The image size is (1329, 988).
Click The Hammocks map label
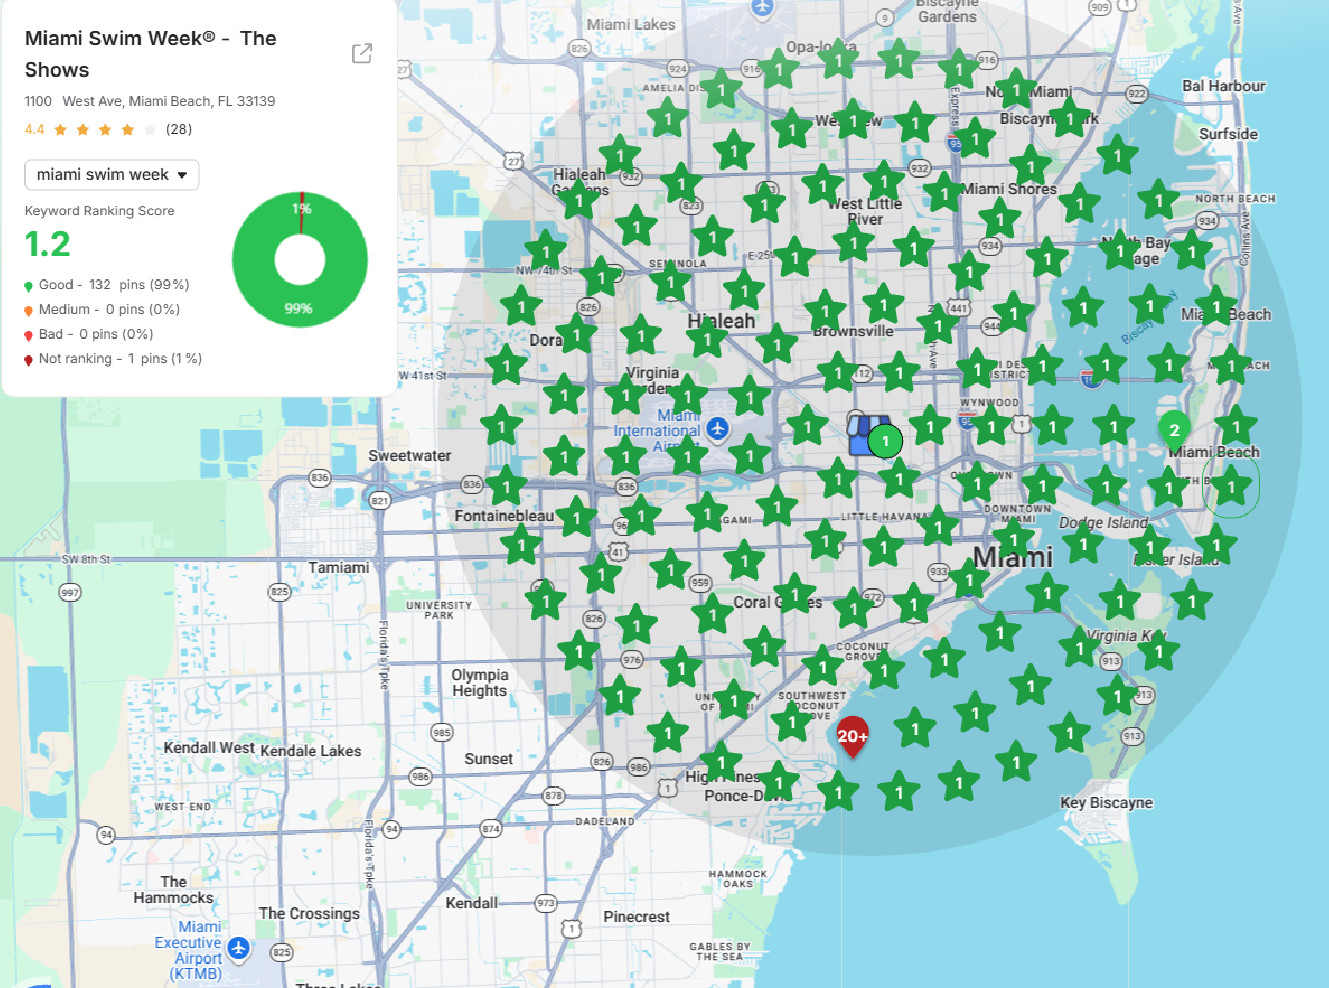click(x=173, y=889)
